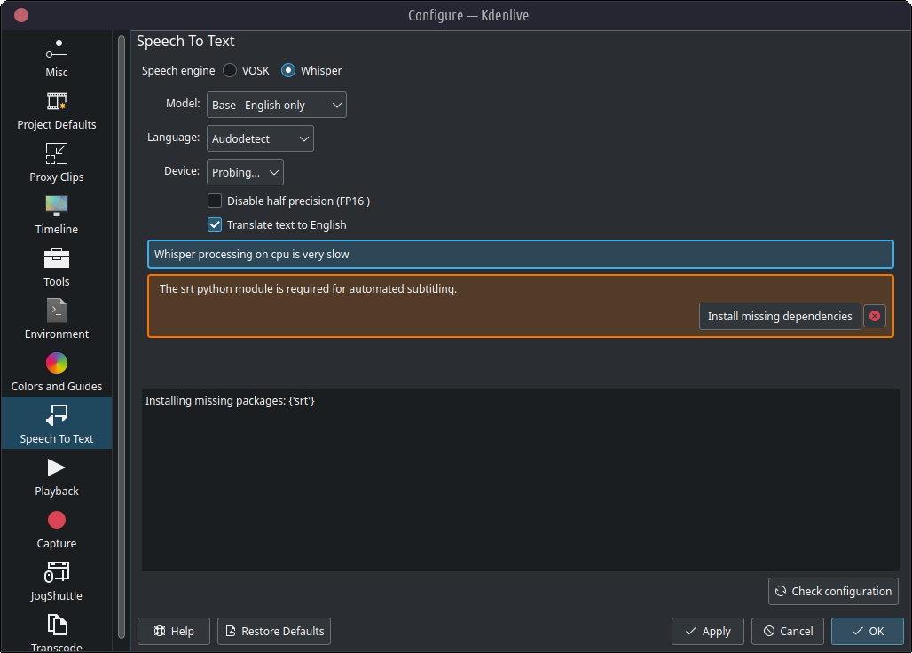Open Capture settings red record icon
Image resolution: width=912 pixels, height=653 pixels.
click(57, 520)
